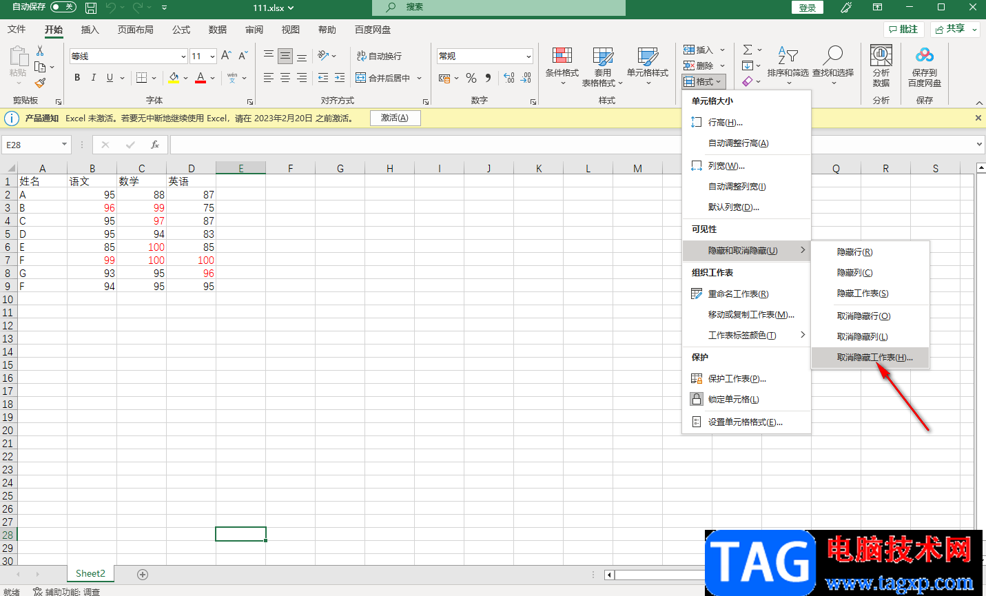Toggle middle vertical alignment

click(x=285, y=56)
